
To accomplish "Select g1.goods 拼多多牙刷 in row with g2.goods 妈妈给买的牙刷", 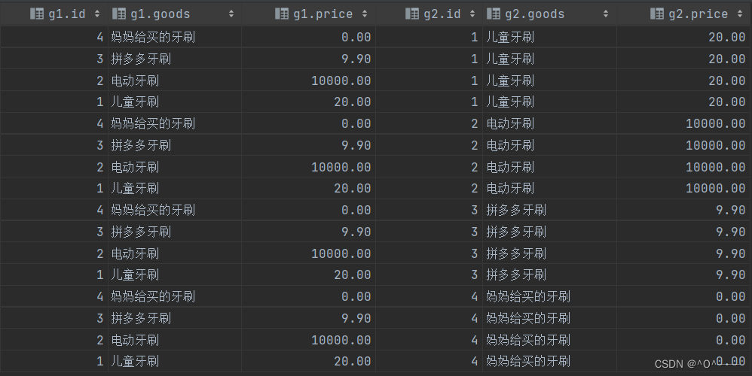I will (141, 319).
